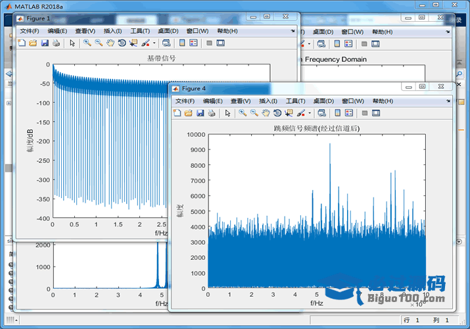Screen dimensions: 470x329
Task: Open 窗口(W) menu in Figure 1
Action: [x=197, y=31]
